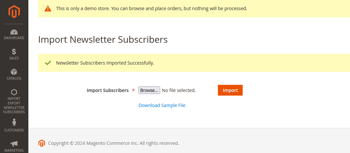
Task: Click the orange warning triangle icon
Action: coord(48,8)
